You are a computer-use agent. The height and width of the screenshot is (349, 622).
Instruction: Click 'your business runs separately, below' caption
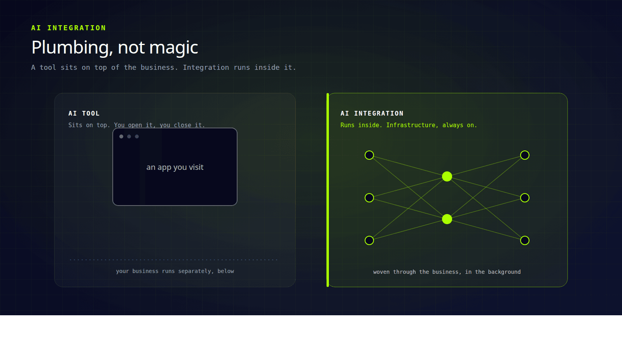click(175, 271)
